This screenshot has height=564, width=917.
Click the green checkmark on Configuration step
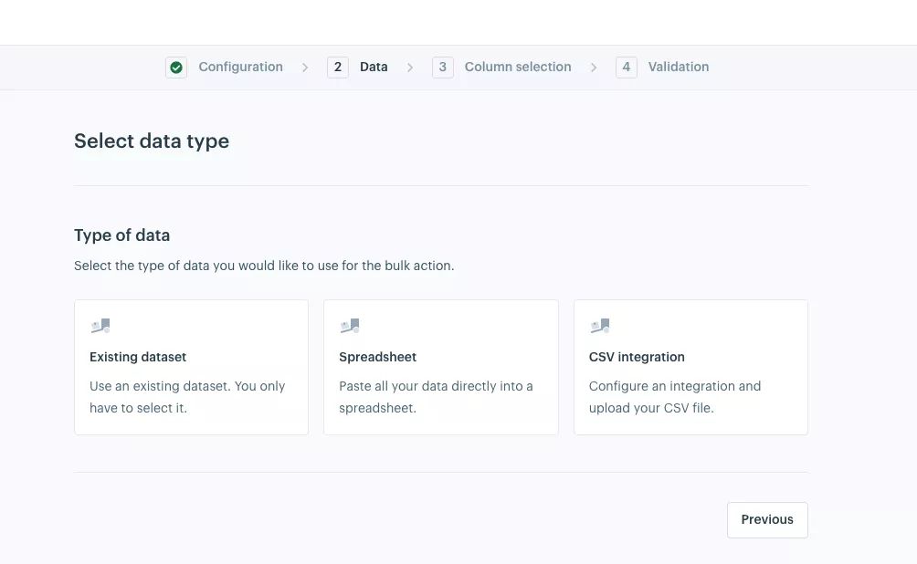(x=175, y=67)
